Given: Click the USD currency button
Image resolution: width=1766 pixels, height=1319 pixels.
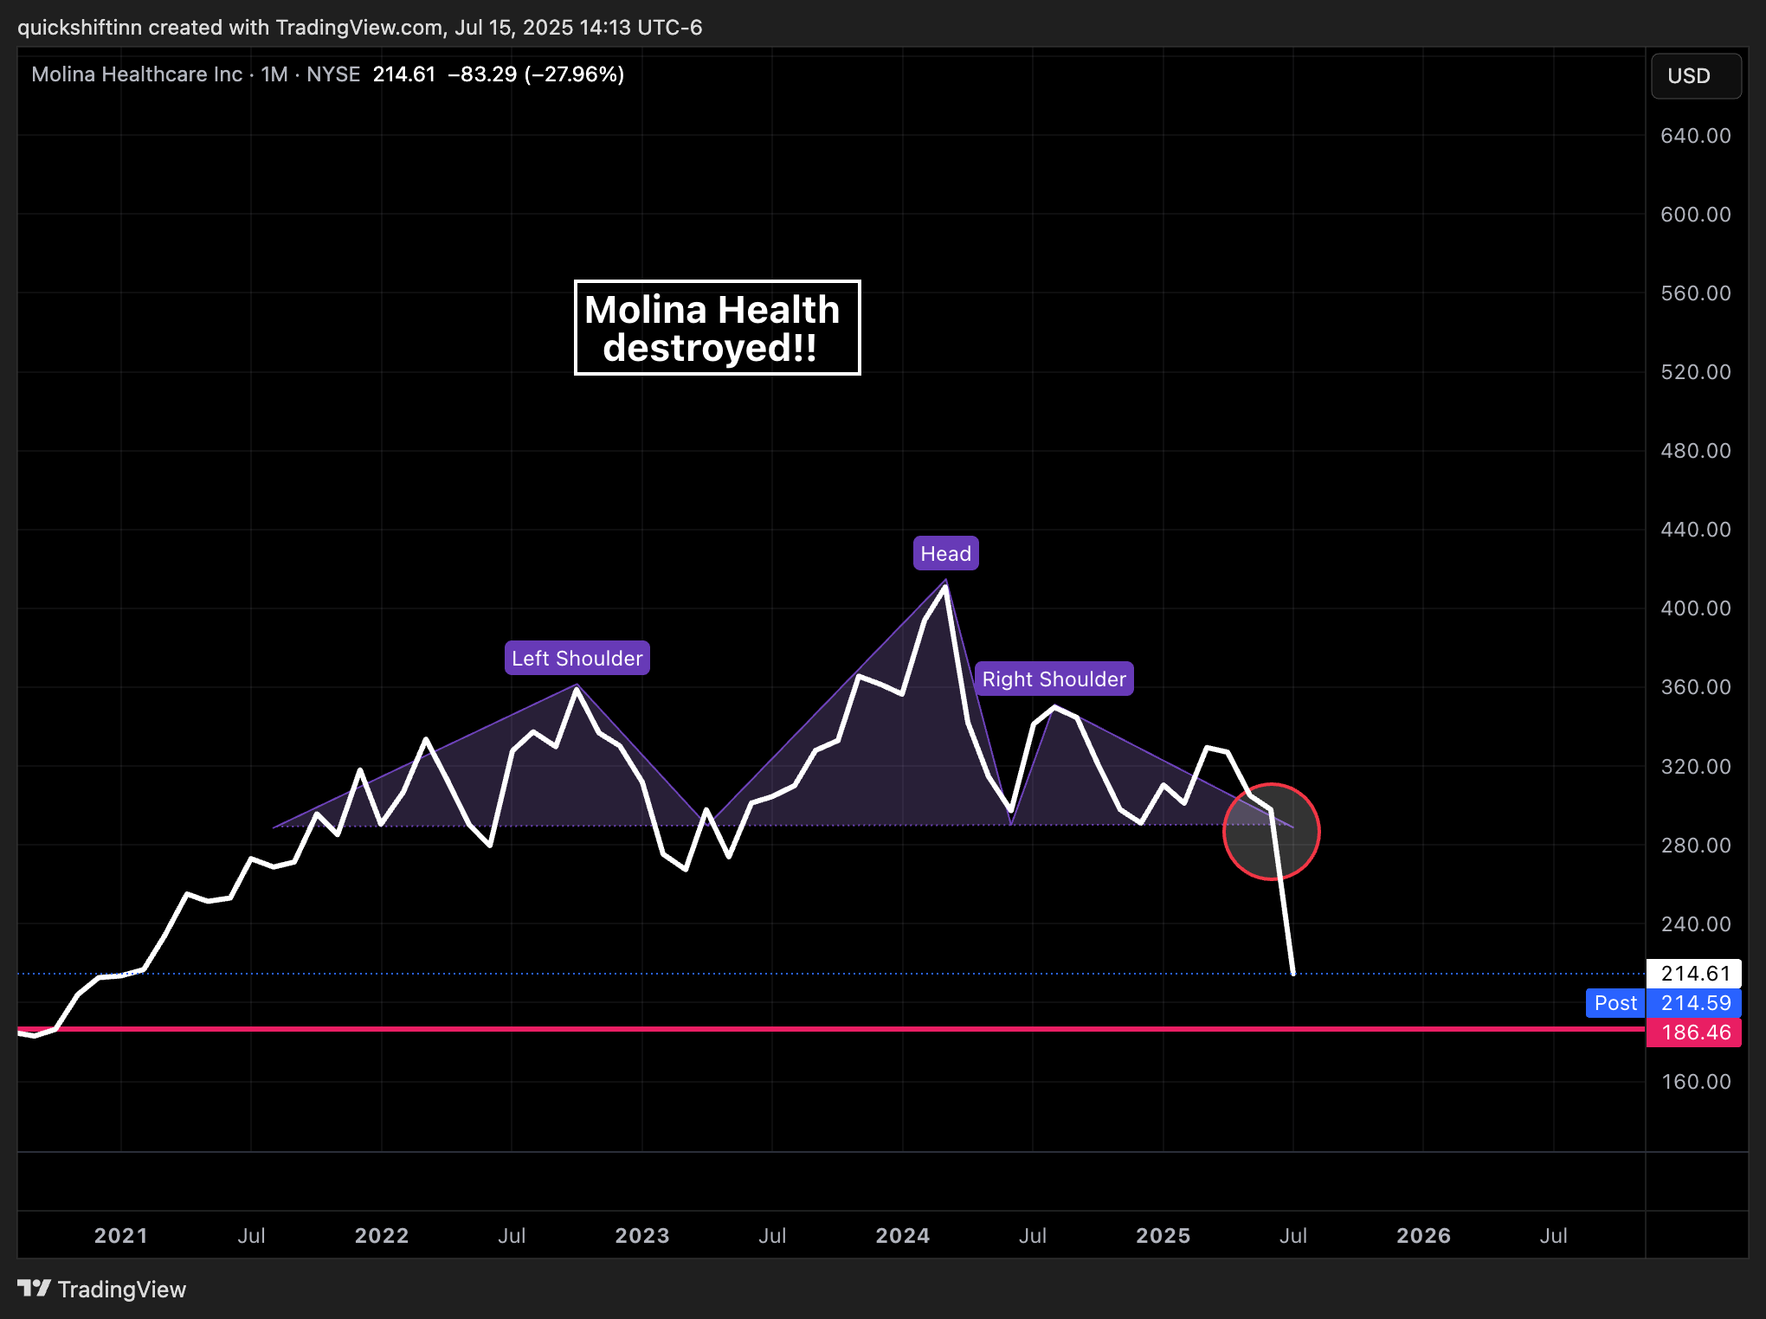Looking at the screenshot, I should 1695,76.
